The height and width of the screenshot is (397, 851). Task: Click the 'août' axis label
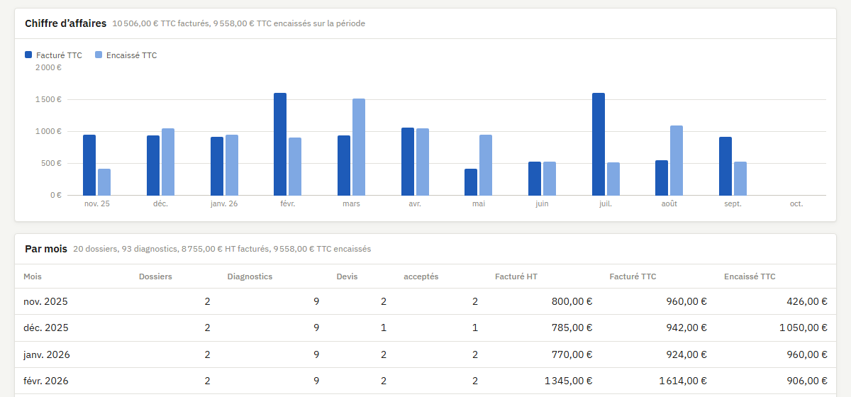point(669,203)
